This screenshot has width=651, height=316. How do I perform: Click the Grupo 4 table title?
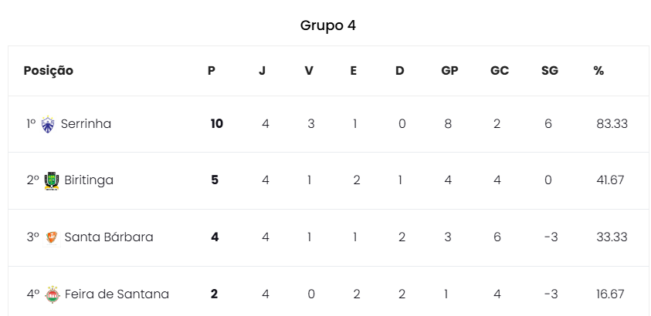[327, 25]
